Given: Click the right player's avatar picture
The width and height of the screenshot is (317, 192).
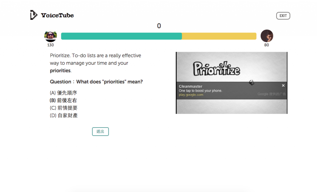Looking at the screenshot, I should 267,37.
